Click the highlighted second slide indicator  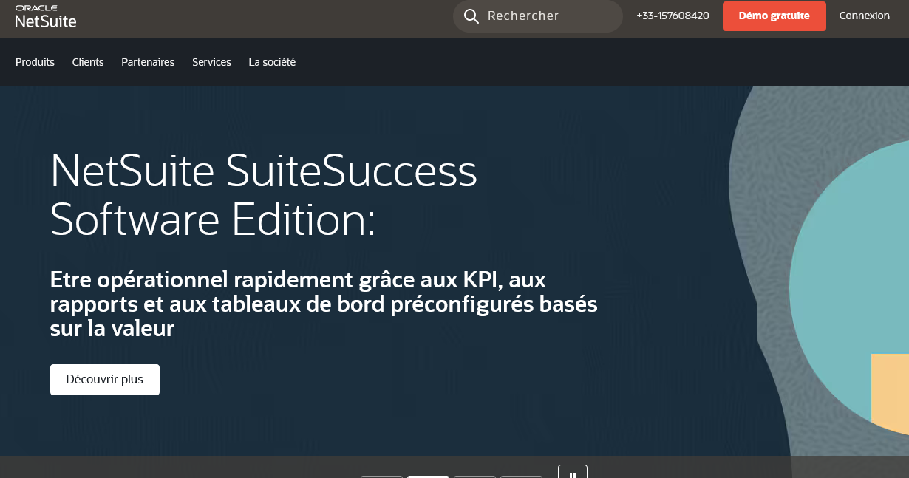[x=428, y=477]
